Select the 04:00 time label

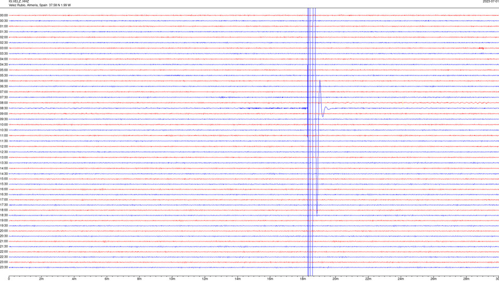[x=4, y=59]
